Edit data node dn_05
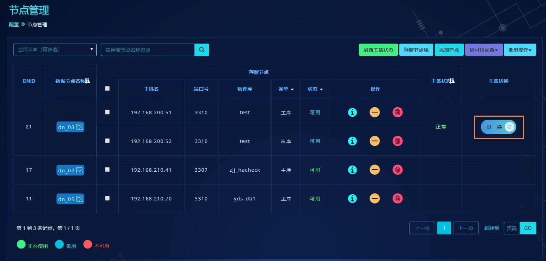The image size is (546, 261). pos(80,199)
